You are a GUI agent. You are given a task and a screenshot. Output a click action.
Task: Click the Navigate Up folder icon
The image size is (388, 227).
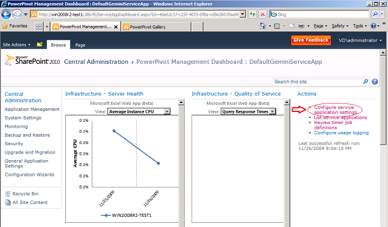tap(40, 45)
